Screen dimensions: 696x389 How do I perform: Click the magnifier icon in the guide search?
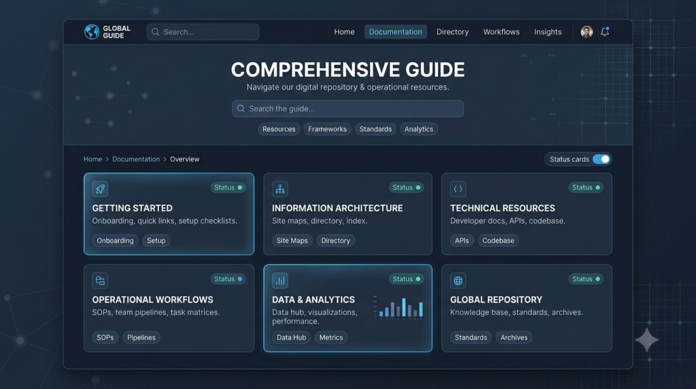(241, 109)
